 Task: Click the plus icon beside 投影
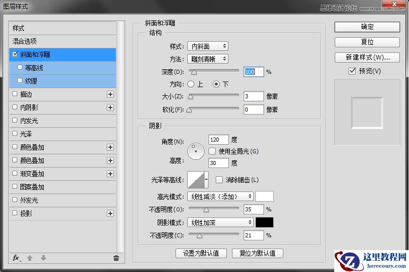110,213
